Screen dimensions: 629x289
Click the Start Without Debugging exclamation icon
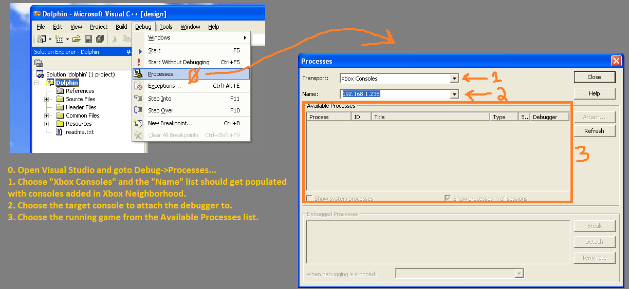tap(139, 62)
